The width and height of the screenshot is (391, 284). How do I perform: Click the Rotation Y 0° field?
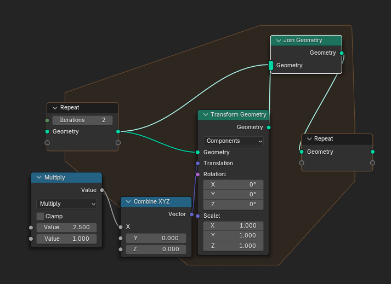tap(233, 194)
